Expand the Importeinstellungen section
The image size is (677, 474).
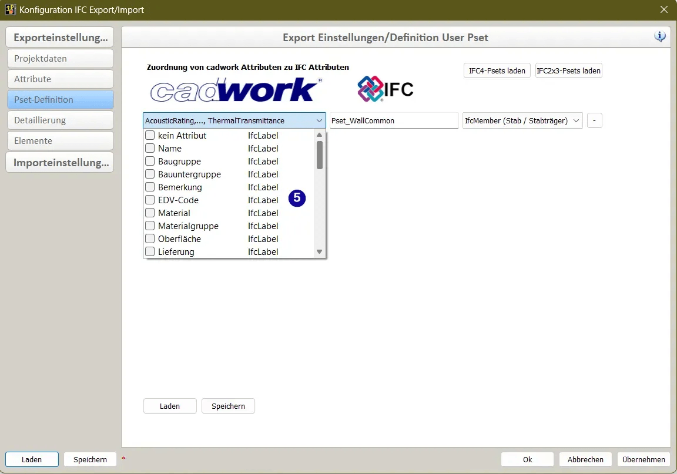(60, 163)
